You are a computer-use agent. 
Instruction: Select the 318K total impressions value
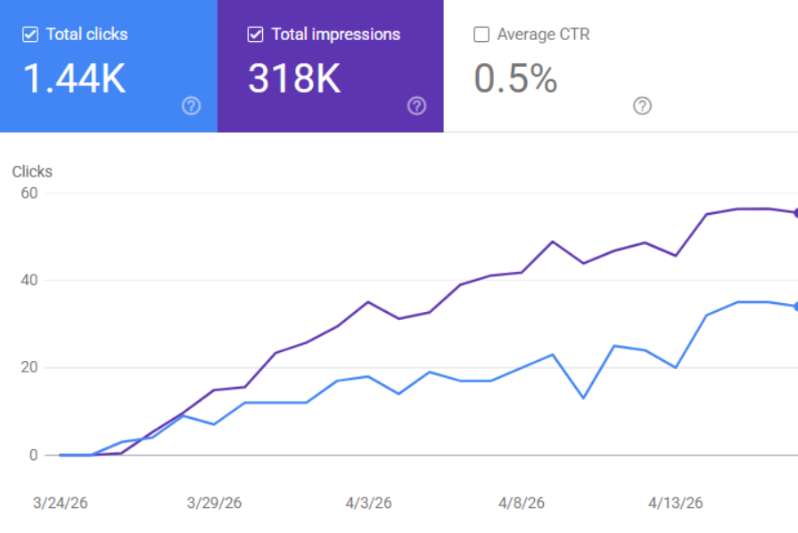294,78
